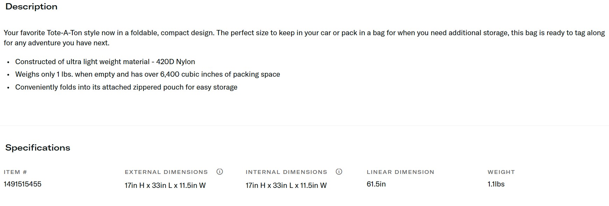Click the INTERNAL DIMENSIONS label
The image size is (609, 206).
[286, 172]
